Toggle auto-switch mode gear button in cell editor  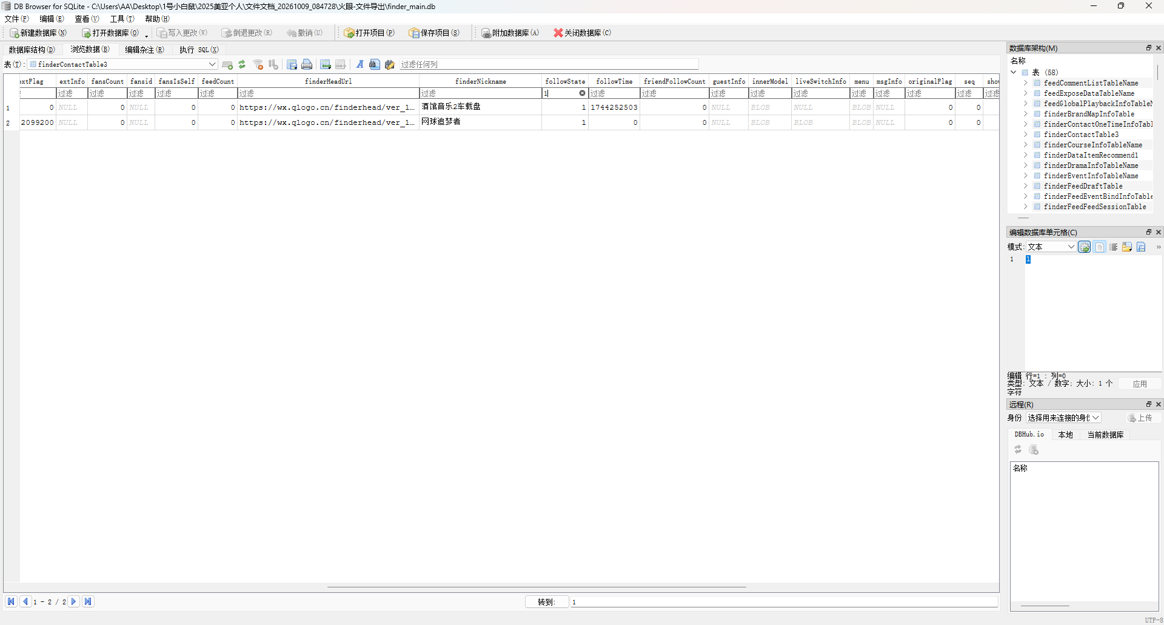pyautogui.click(x=1085, y=247)
